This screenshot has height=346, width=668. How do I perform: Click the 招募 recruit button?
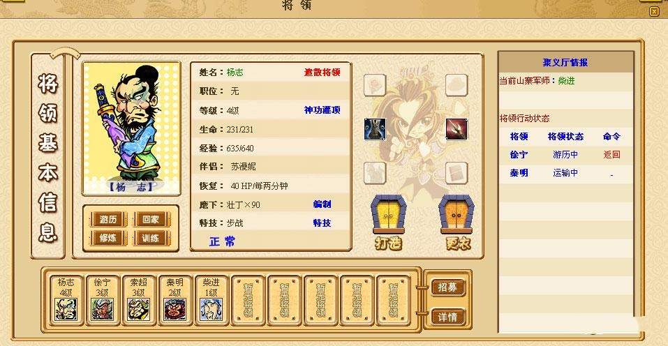point(447,287)
